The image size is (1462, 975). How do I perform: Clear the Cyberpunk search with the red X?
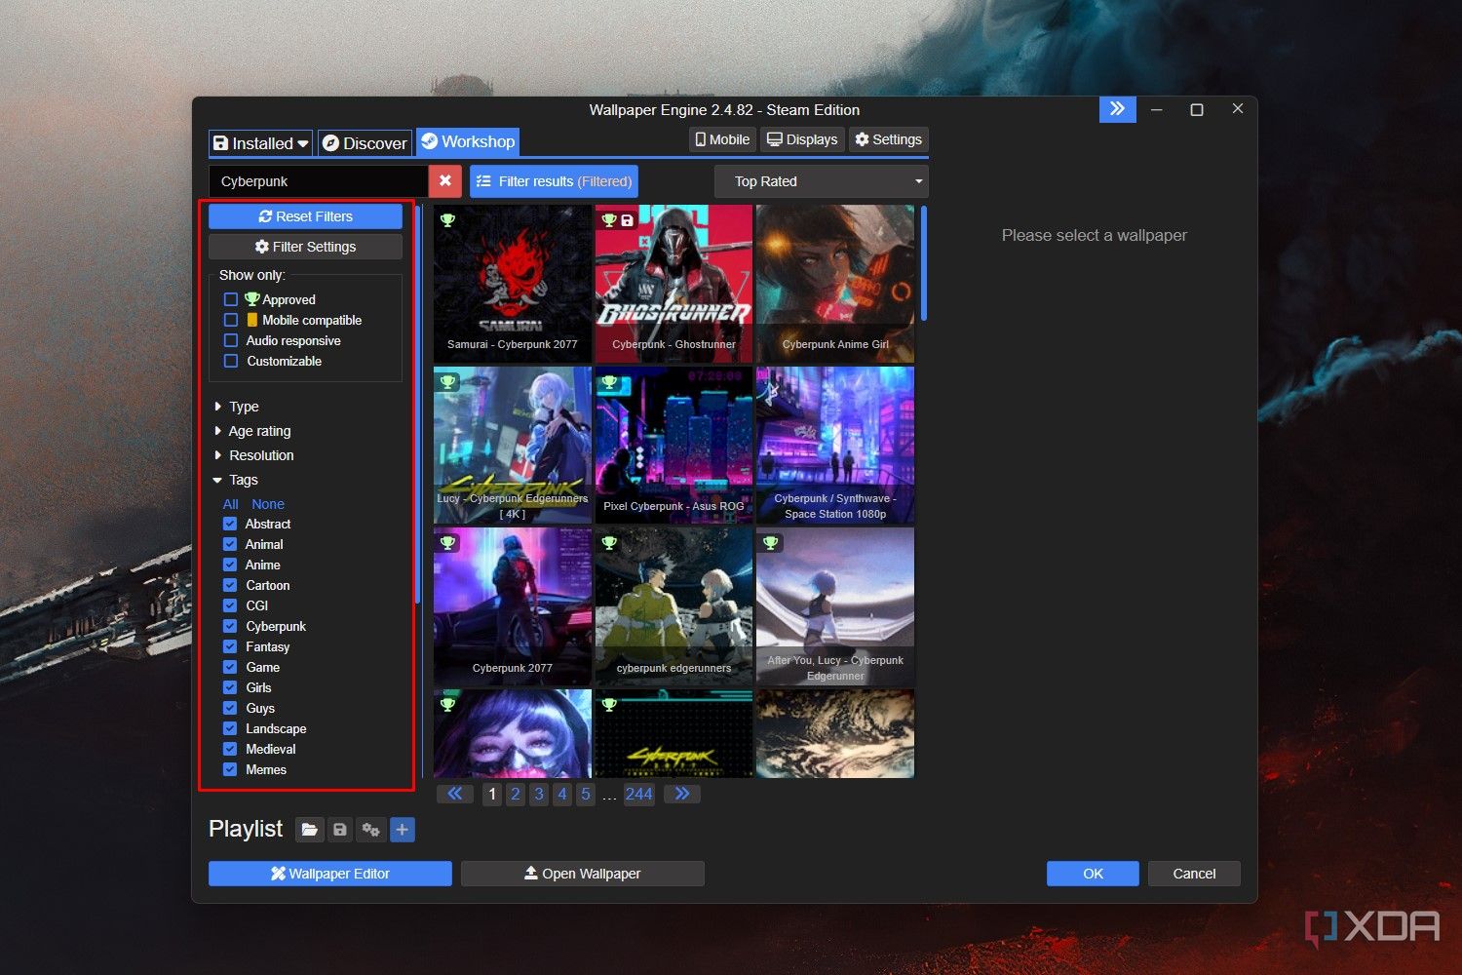pyautogui.click(x=444, y=181)
